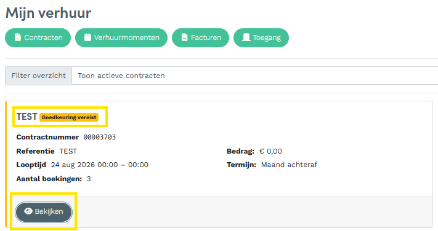
Task: Click the Goedkeuring vereist badge
Action: pos(69,117)
